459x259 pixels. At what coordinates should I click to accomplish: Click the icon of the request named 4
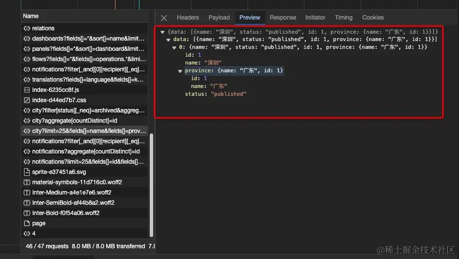point(26,234)
